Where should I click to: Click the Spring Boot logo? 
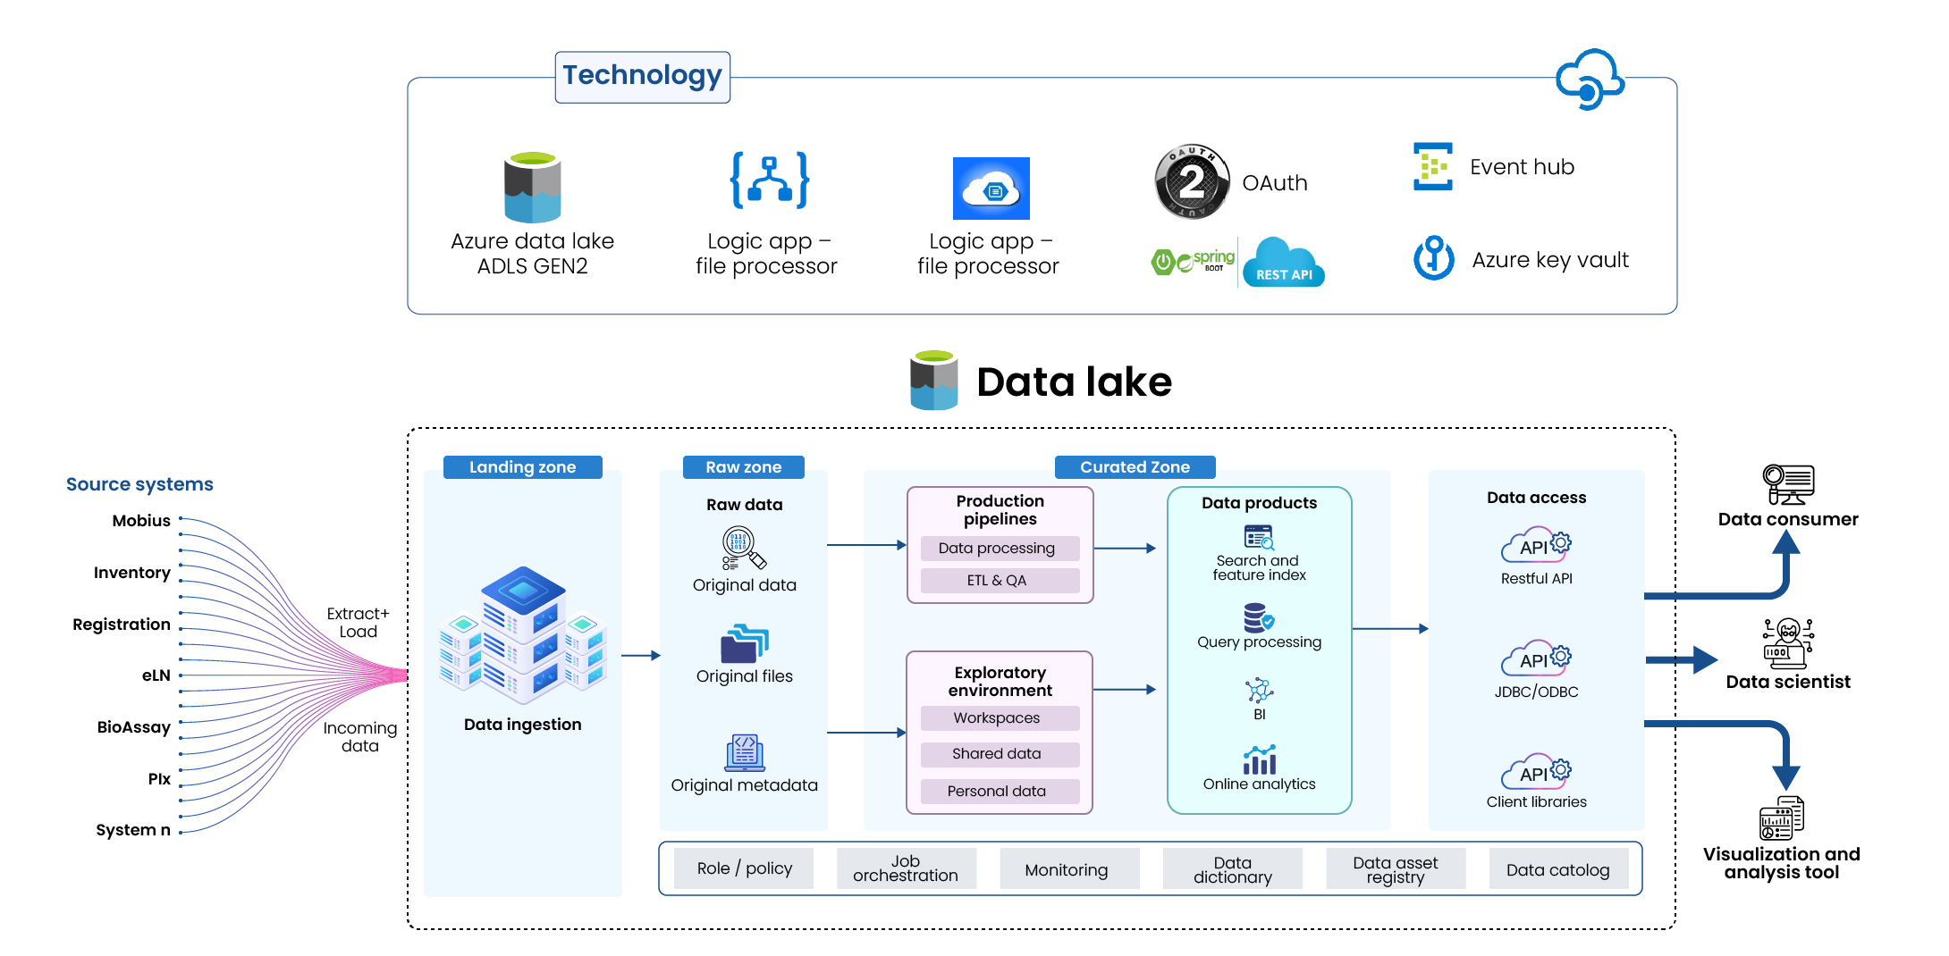coord(1193,261)
